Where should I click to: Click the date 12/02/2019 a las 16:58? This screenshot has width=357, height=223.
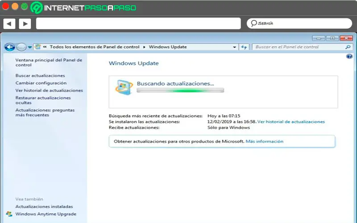pyautogui.click(x=232, y=122)
